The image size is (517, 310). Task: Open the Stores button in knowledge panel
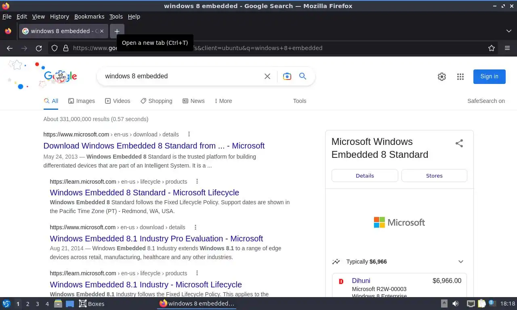coord(434,176)
